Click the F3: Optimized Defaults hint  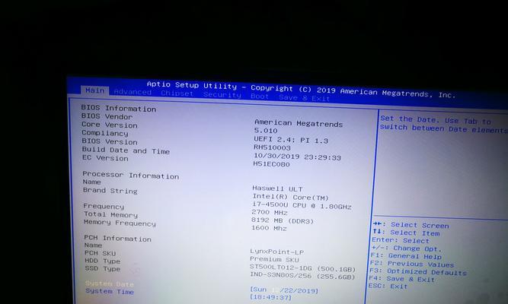pyautogui.click(x=418, y=272)
